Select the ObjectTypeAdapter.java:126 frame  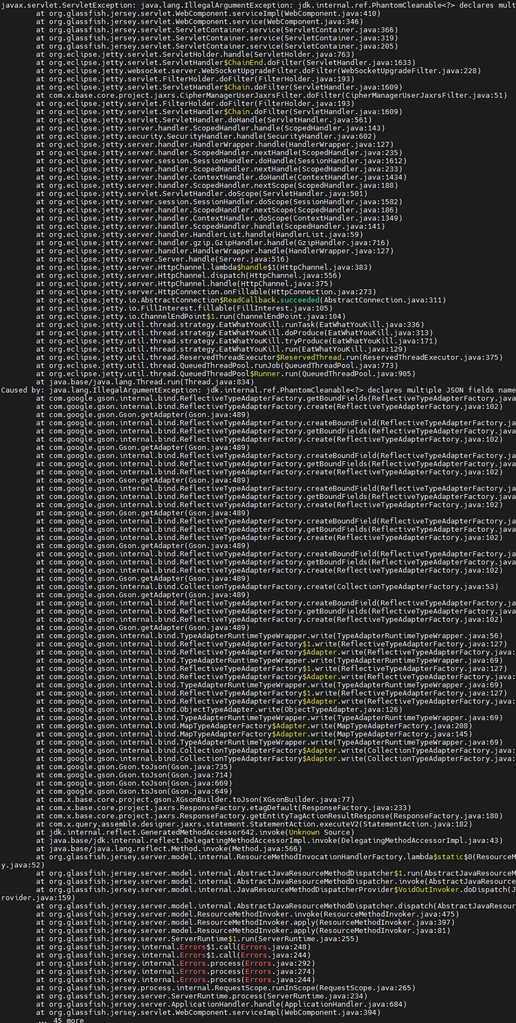click(x=219, y=709)
